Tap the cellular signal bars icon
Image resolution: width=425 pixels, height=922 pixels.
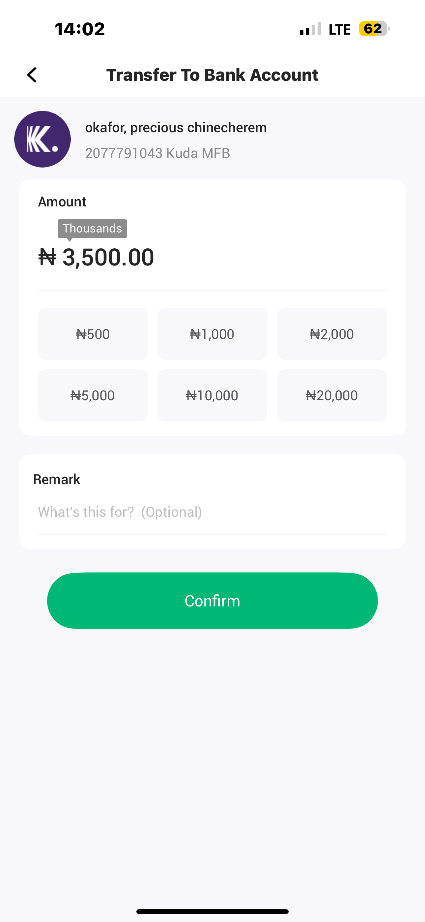[310, 29]
